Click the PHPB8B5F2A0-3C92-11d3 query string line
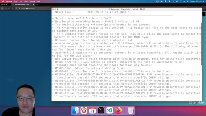Image resolution: width=206 pixels, height=116 pixels. (126, 76)
